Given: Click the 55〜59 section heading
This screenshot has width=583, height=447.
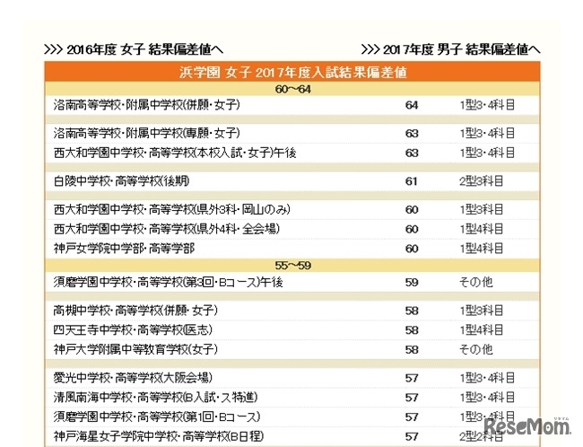Looking at the screenshot, I should [x=292, y=266].
